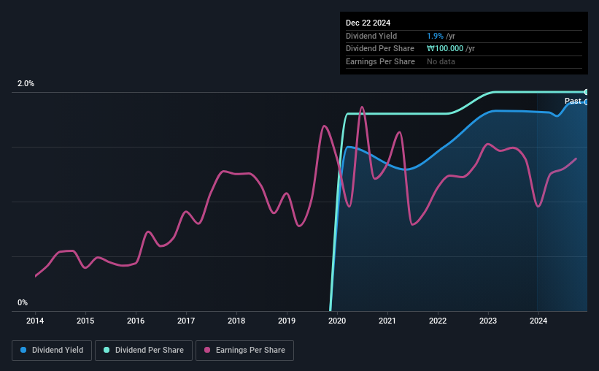The width and height of the screenshot is (599, 371).
Task: Click the teal Dividend Per Share legend dot
Action: (107, 350)
